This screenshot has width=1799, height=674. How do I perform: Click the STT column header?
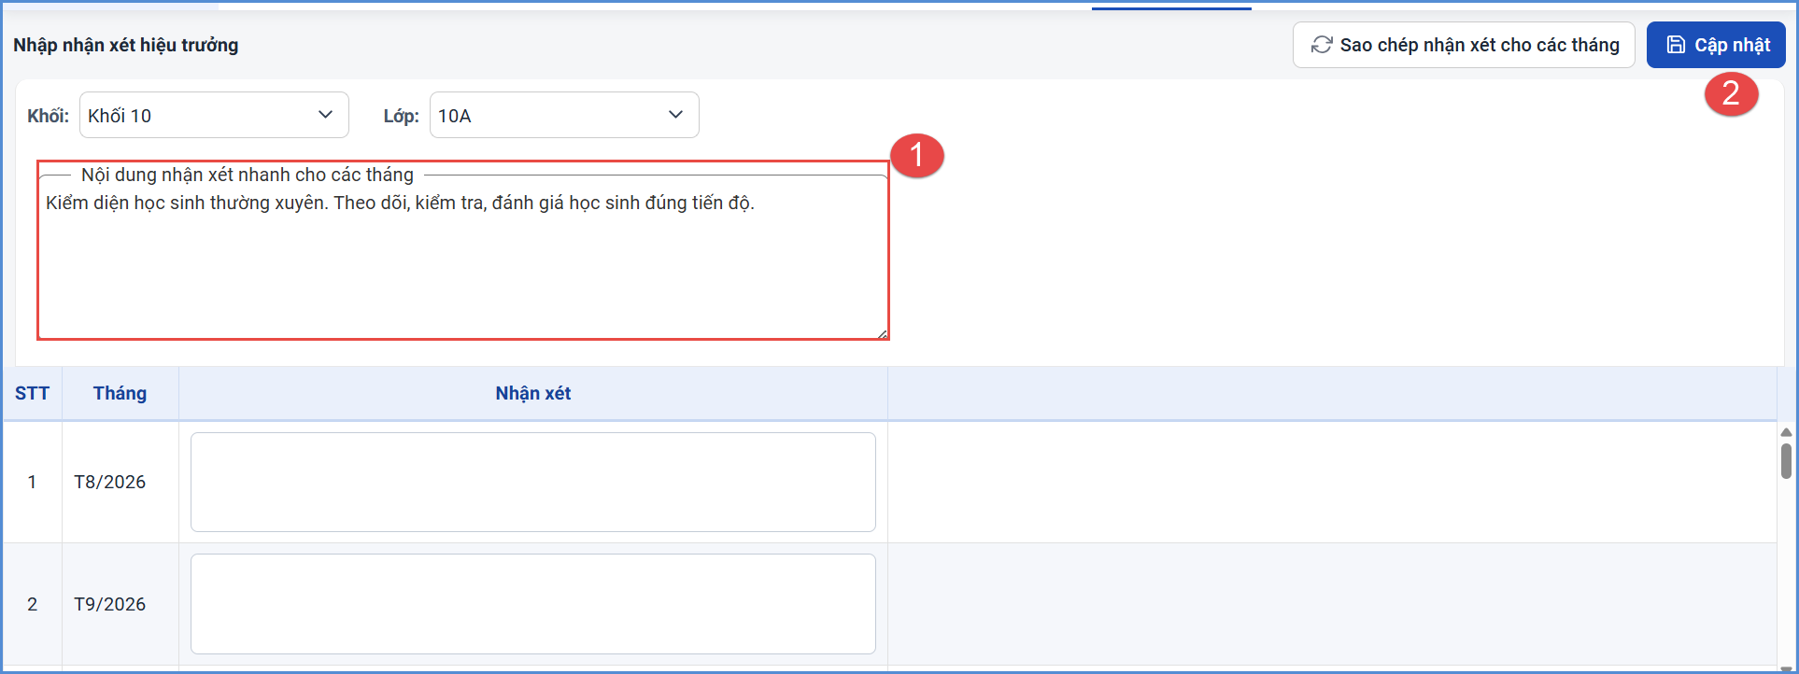[32, 393]
